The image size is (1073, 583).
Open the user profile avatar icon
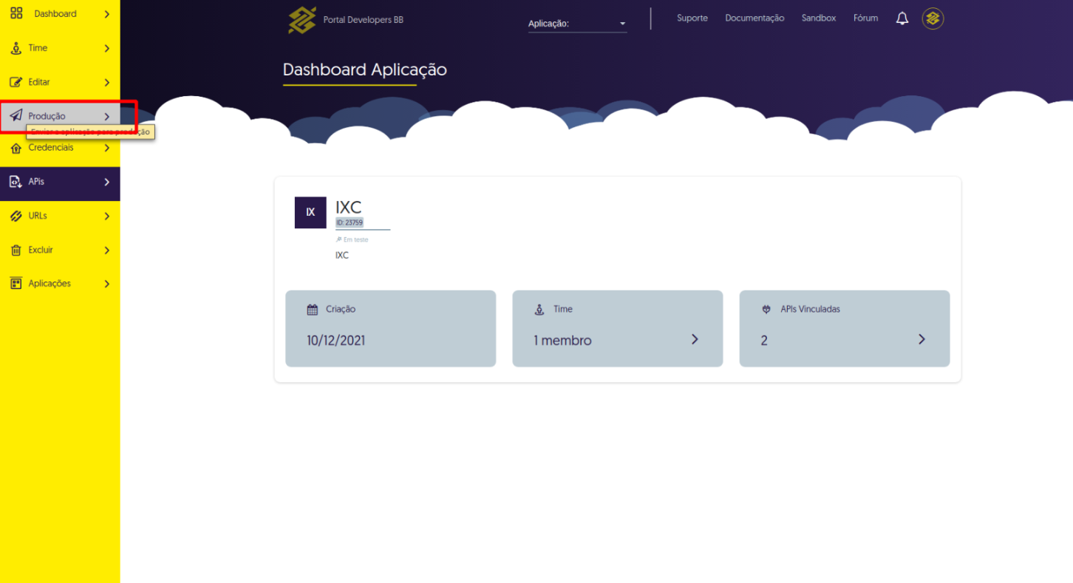tap(933, 18)
